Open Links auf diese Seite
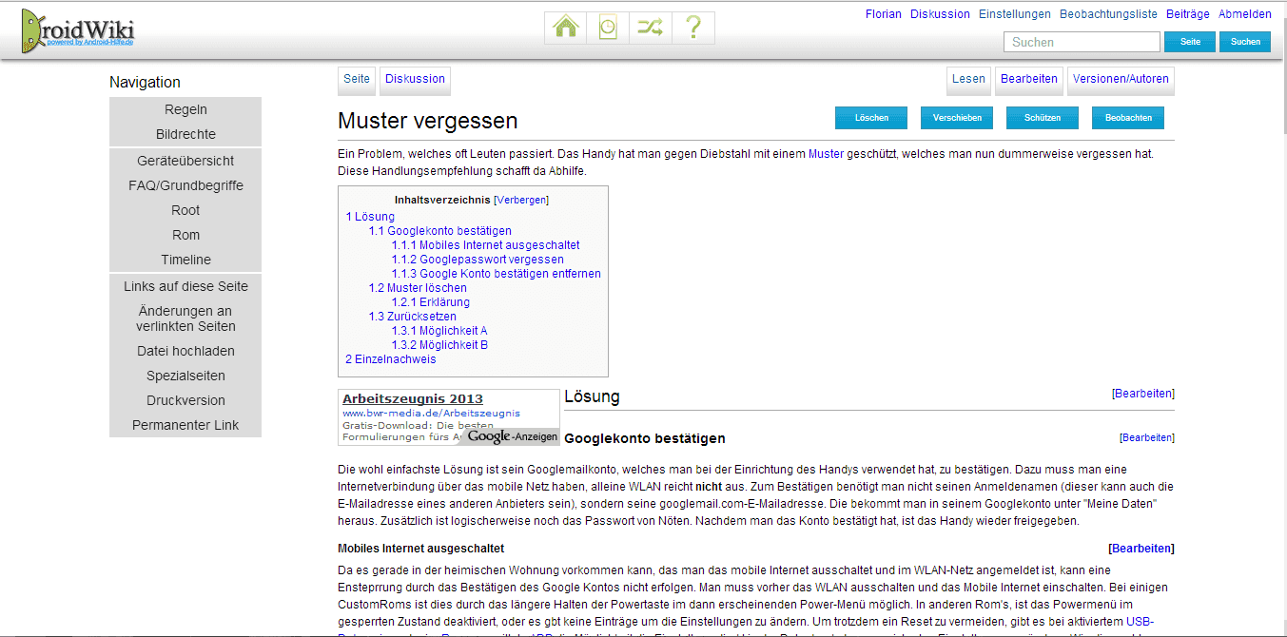Viewport: 1287px width, 637px height. click(185, 286)
